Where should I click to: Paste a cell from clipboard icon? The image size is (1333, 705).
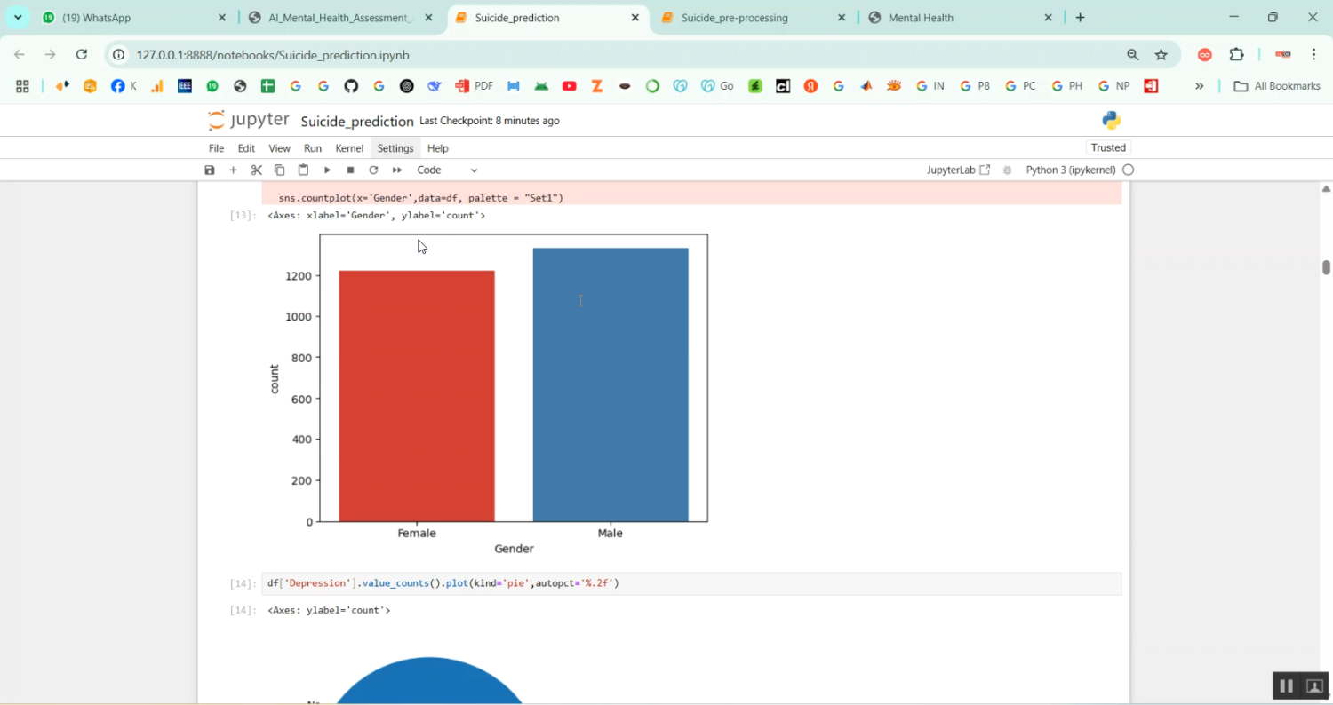pyautogui.click(x=303, y=170)
